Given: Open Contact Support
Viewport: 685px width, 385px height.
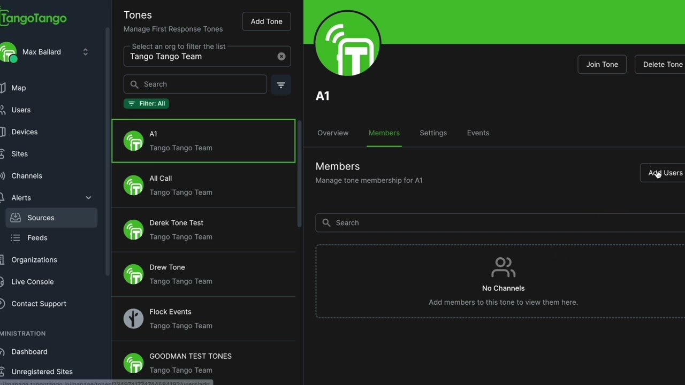Looking at the screenshot, I should pyautogui.click(x=39, y=303).
